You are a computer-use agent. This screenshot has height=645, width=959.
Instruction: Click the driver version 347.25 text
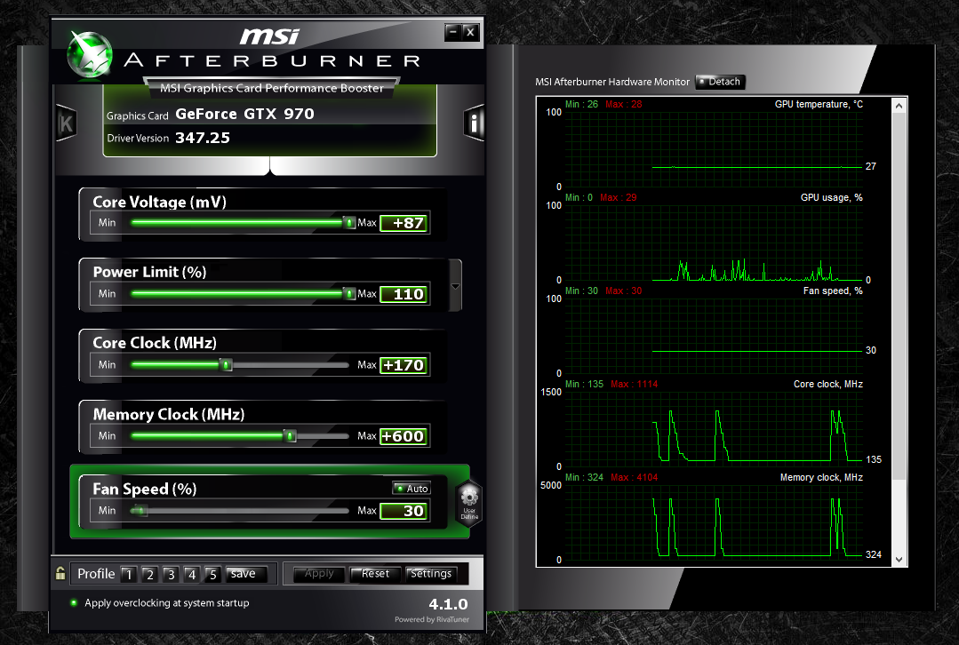[203, 139]
